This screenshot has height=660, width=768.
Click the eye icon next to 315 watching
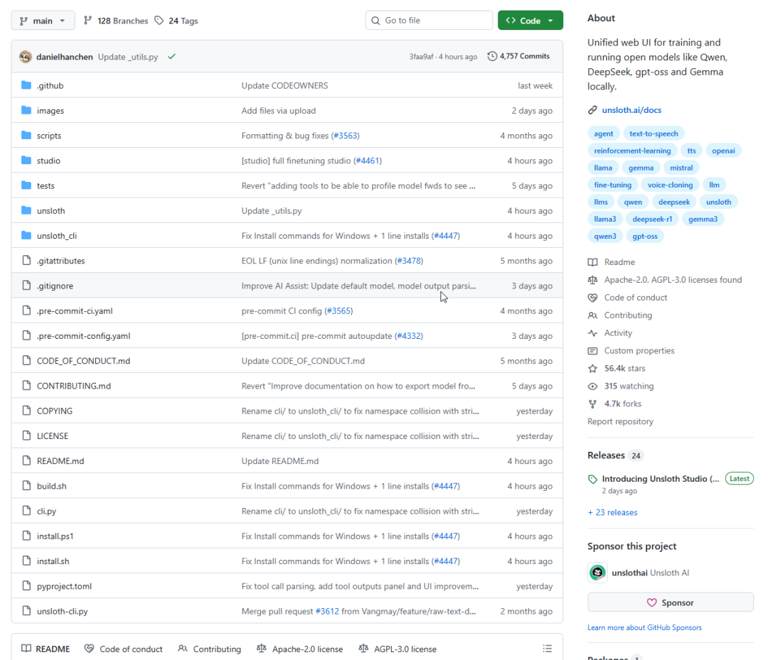click(x=592, y=386)
